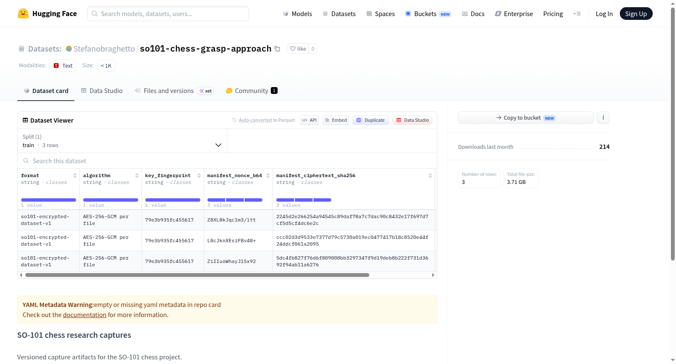Click the right arrow of horizontal scrollbar
676x364 pixels.
pos(433,275)
